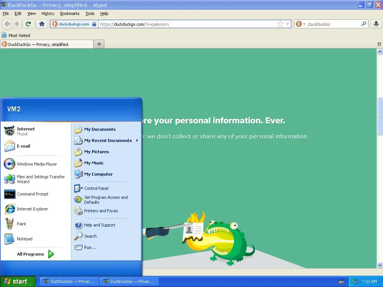
Task: Open Search from the Start menu
Action: coord(107,236)
